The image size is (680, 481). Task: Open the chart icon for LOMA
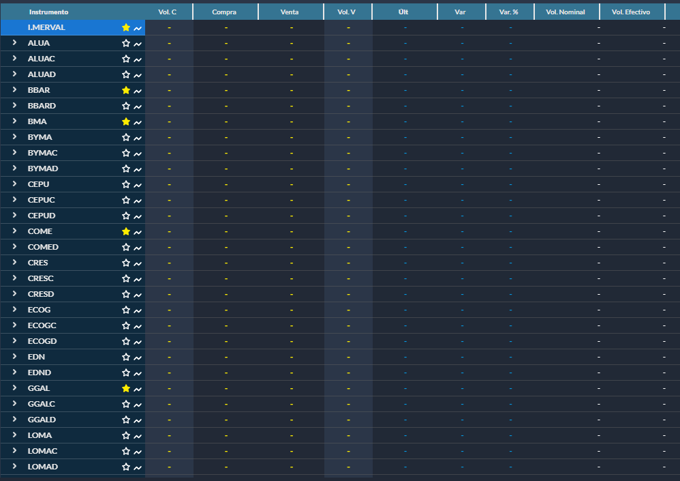pos(138,436)
